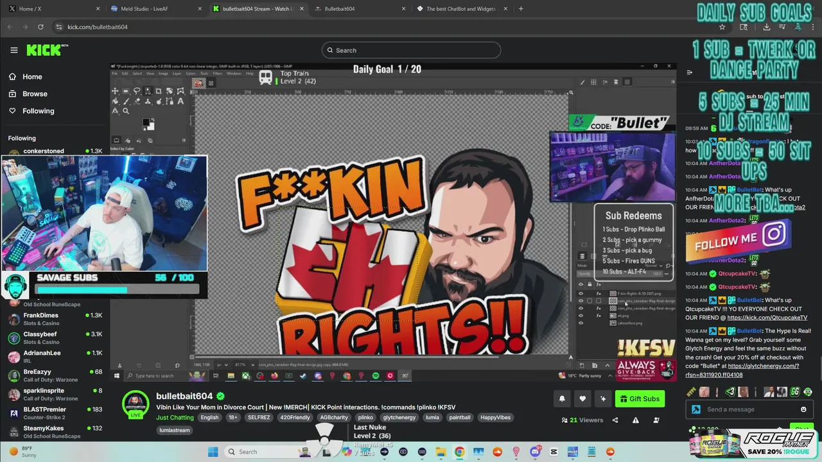Open a new browser tab
822x462 pixels.
521,9
